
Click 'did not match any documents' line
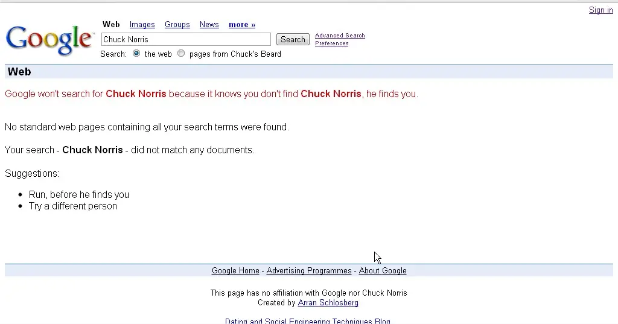[x=129, y=150]
